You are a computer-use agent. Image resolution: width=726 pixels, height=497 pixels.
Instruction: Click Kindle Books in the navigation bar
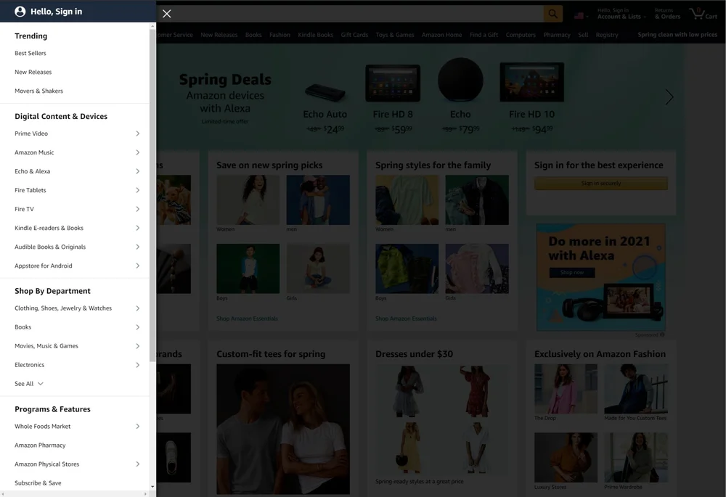point(315,35)
